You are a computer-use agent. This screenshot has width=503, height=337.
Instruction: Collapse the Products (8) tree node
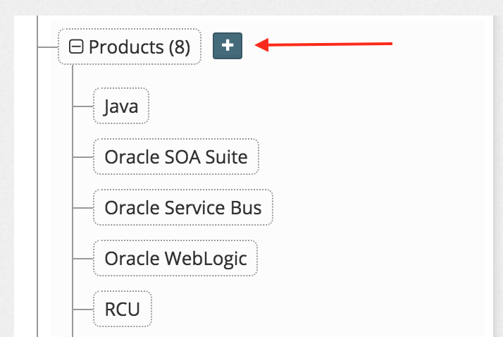pyautogui.click(x=76, y=47)
